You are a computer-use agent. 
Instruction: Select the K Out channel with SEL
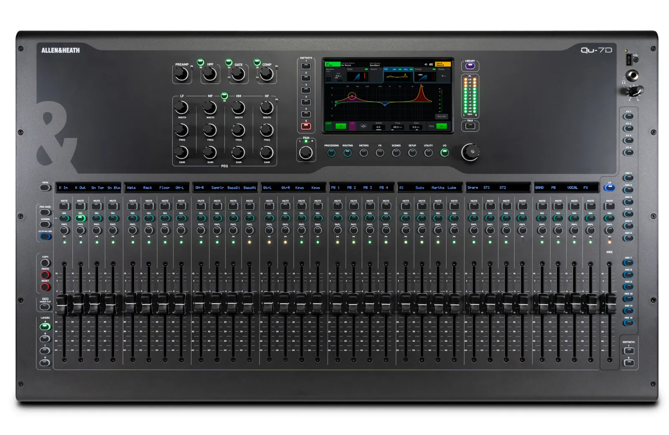click(80, 218)
